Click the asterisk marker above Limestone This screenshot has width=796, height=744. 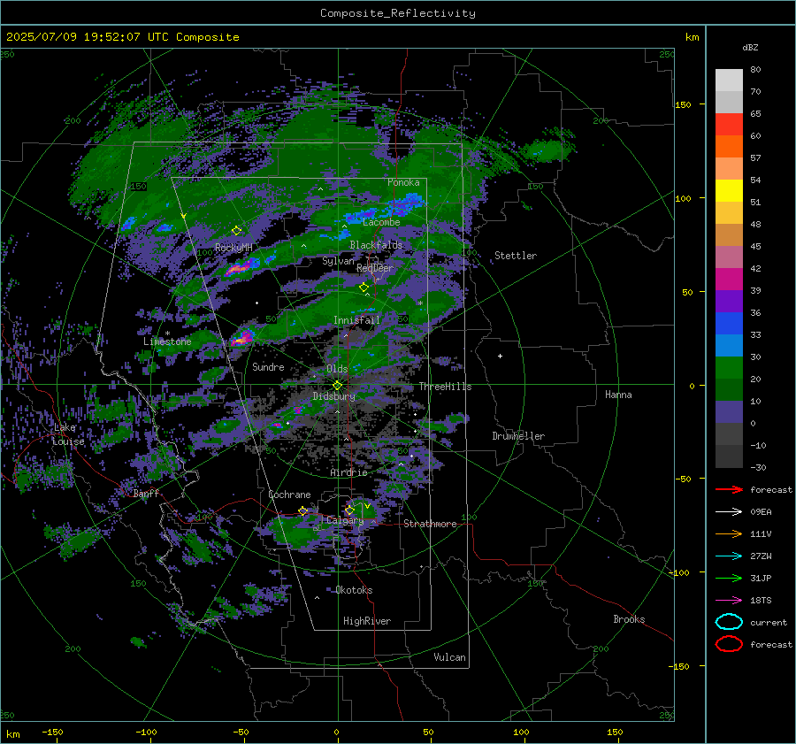click(167, 334)
